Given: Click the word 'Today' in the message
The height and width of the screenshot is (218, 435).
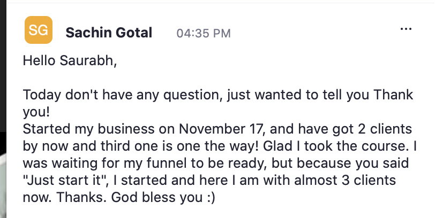Looking at the screenshot, I should pyautogui.click(x=42, y=95).
